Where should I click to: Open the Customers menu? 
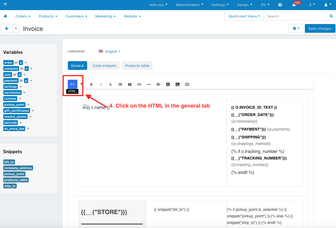tap(76, 16)
